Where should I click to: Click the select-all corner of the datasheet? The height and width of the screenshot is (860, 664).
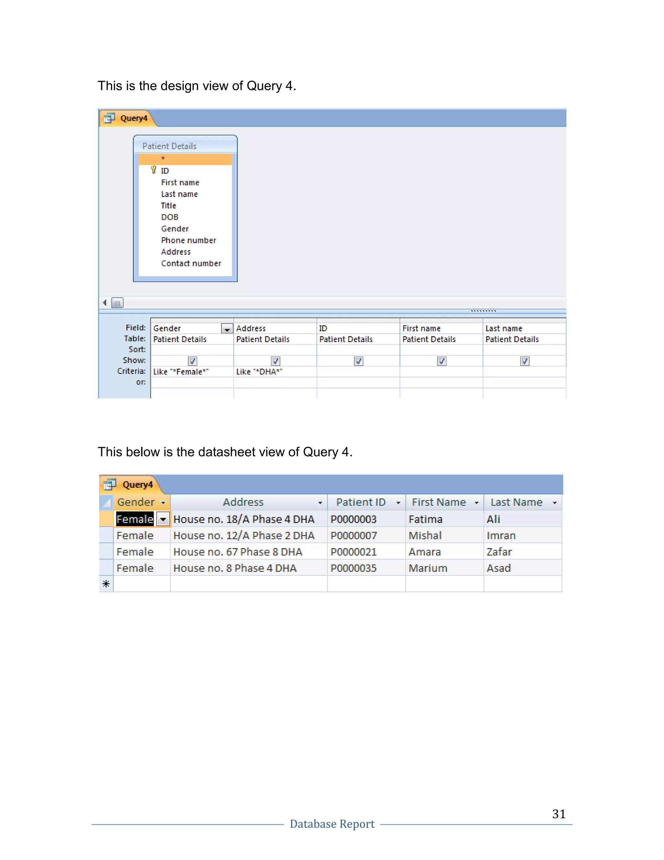[106, 502]
